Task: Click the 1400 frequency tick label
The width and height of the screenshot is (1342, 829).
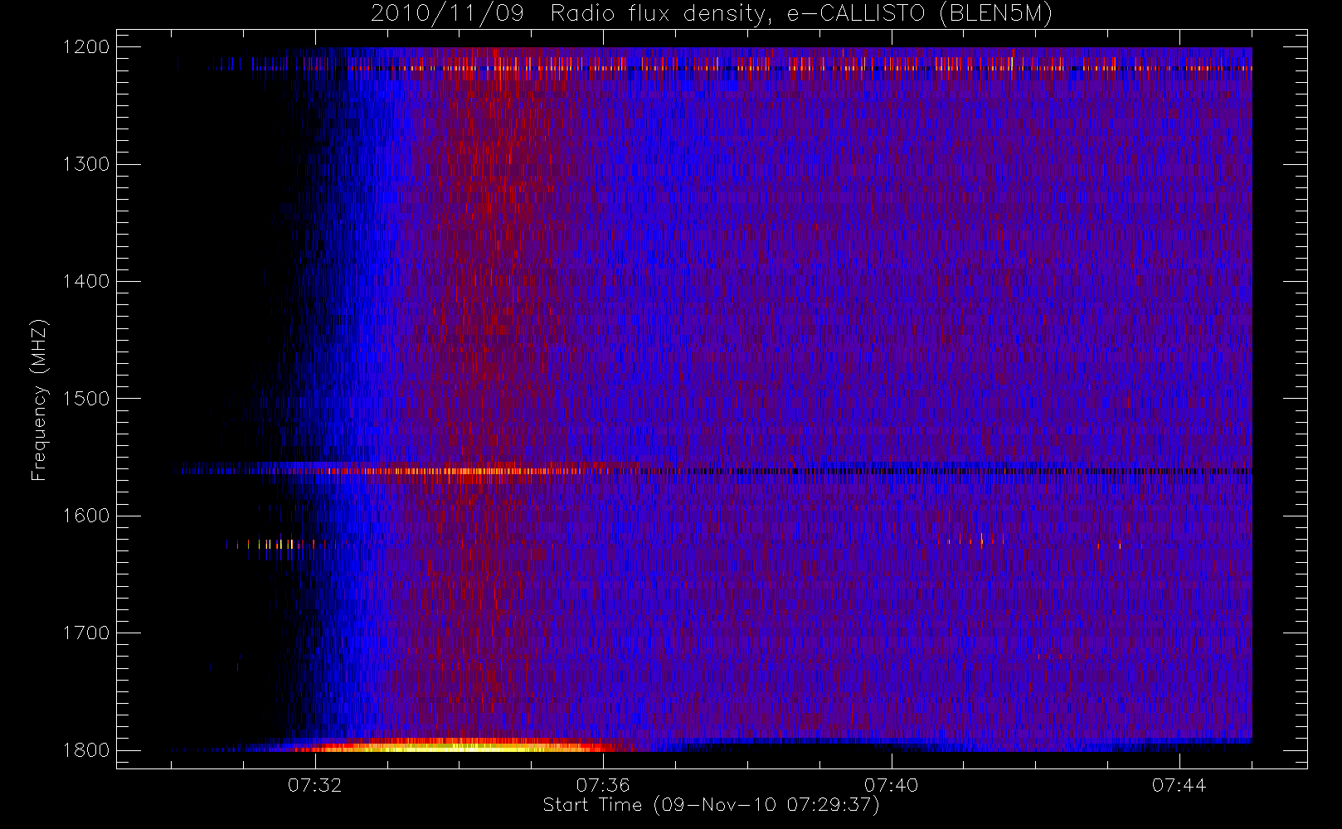Action: (x=86, y=281)
